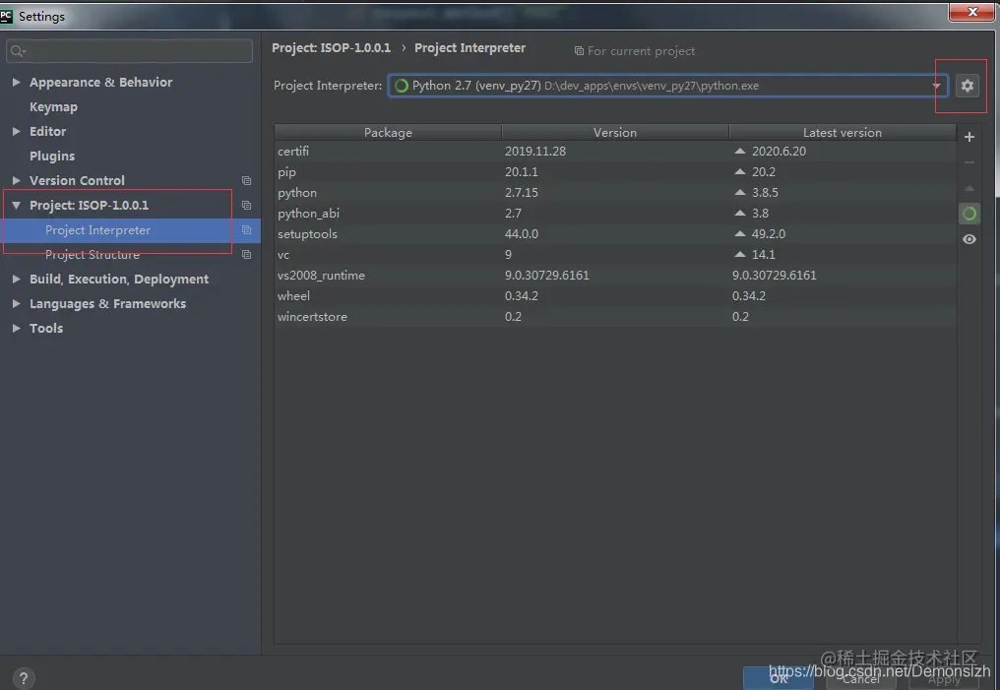Viewport: 1000px width, 690px height.
Task: Click the OK button
Action: [x=779, y=677]
